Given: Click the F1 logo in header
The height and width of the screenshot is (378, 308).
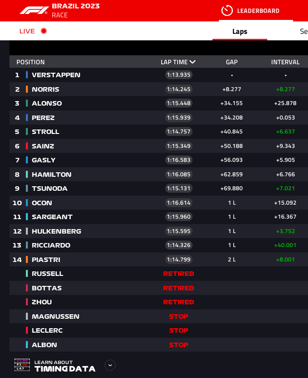Looking at the screenshot, I should coord(34,10).
